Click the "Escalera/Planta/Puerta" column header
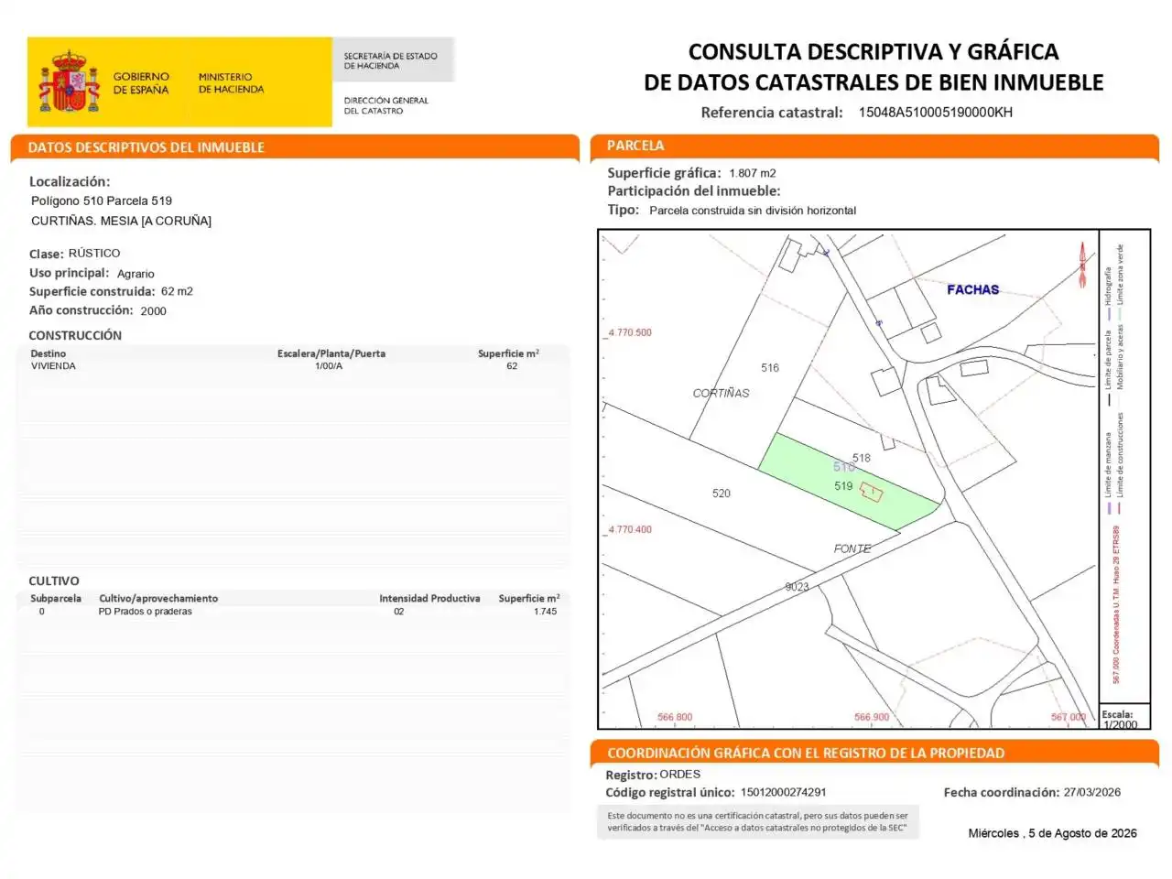This screenshot has height=879, width=1172. 331,353
